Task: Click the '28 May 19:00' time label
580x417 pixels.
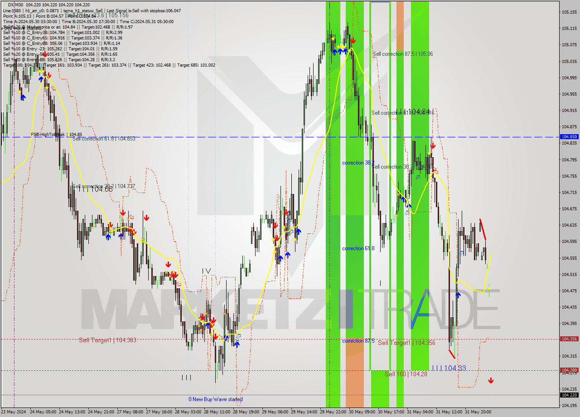Action: pyautogui.click(x=246, y=412)
